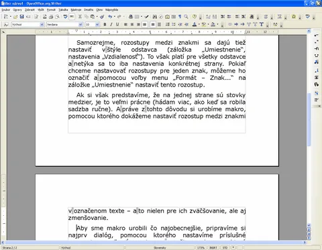Viewport: 322px width, 250px height.
Task: Run the spellcheck icon
Action: coord(65,17)
